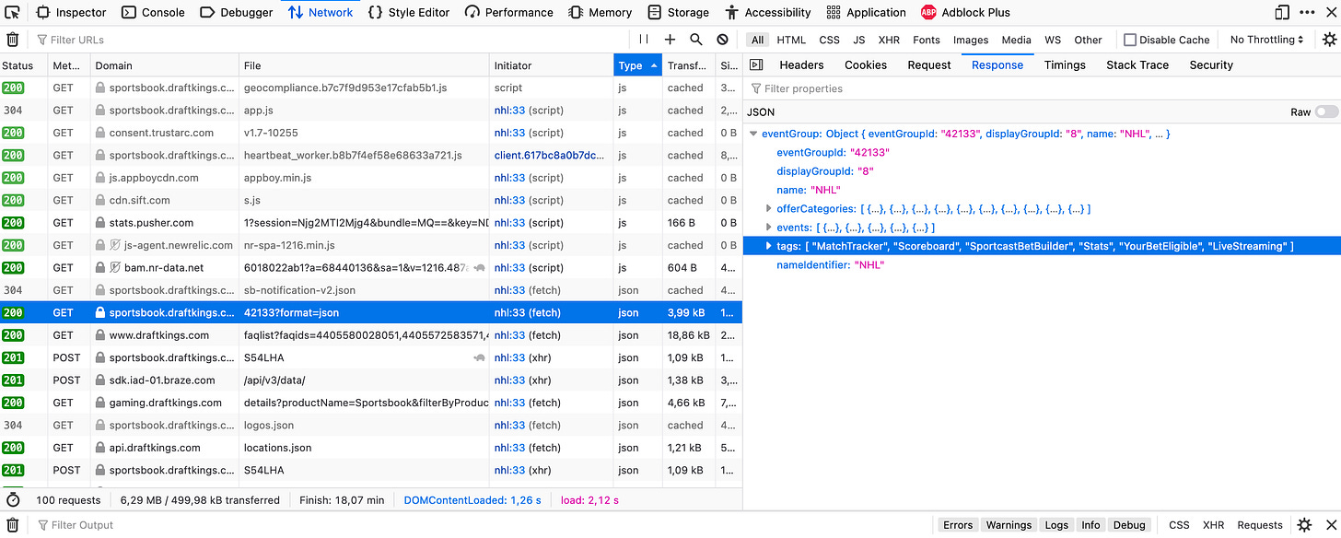Filter requests by XHR
Image resolution: width=1341 pixels, height=538 pixels.
[889, 40]
